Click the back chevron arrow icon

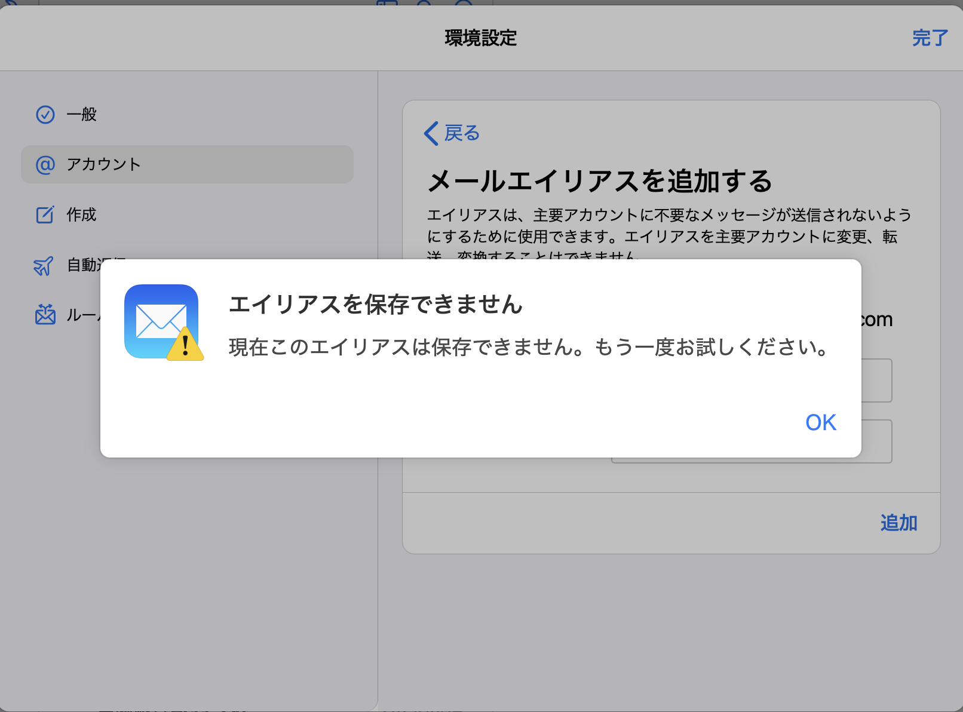tap(431, 133)
